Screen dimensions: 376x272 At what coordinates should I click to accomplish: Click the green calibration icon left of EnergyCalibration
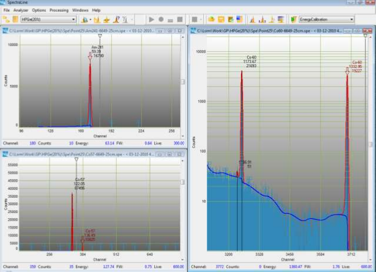(x=293, y=19)
